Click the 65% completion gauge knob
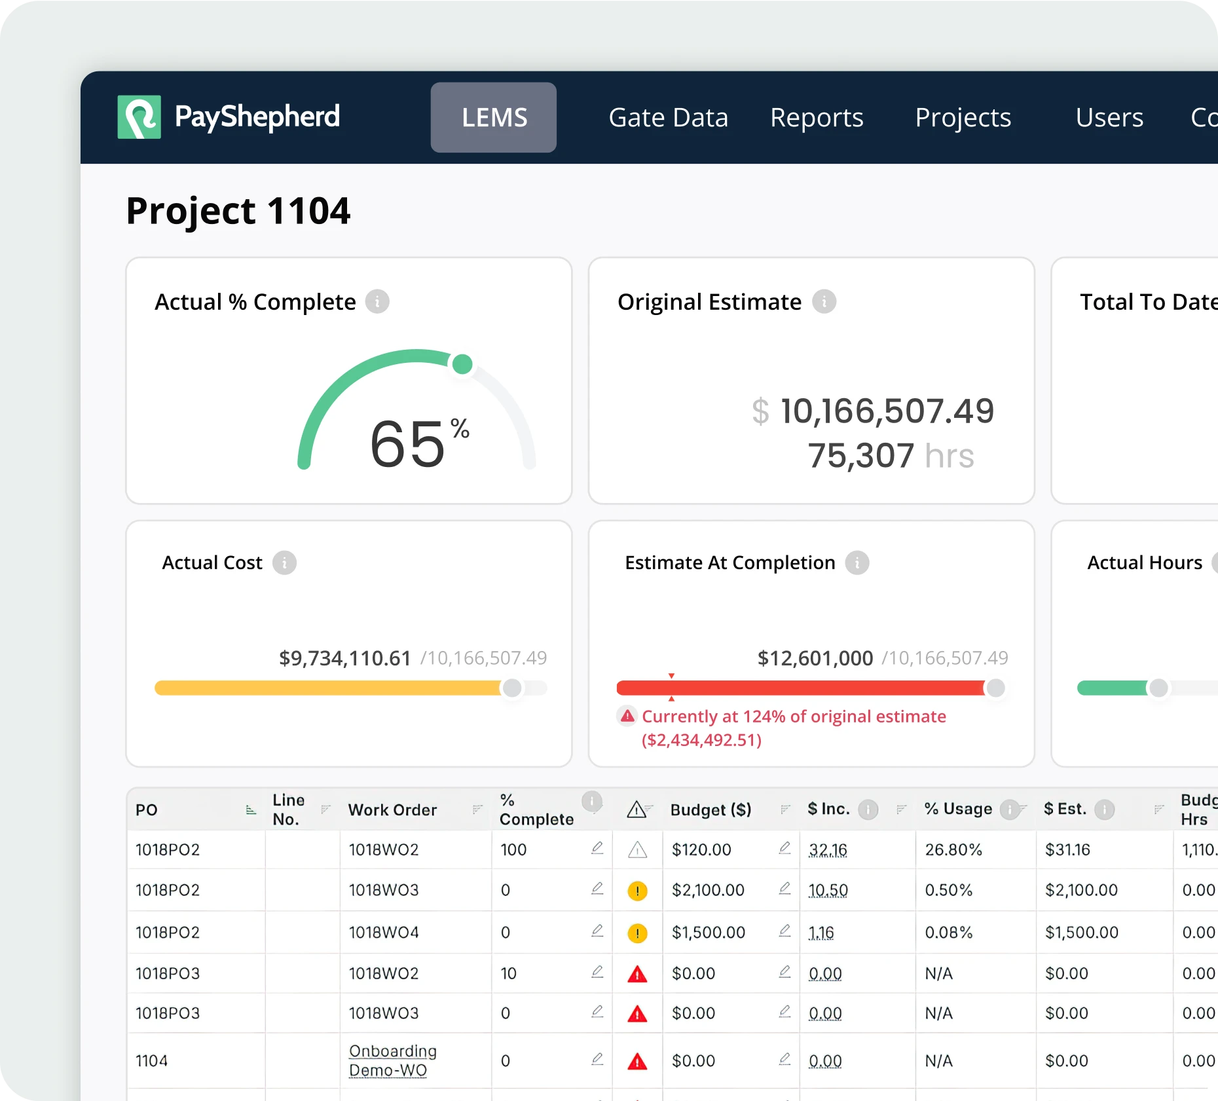Screen dimensions: 1218x1101 point(462,364)
